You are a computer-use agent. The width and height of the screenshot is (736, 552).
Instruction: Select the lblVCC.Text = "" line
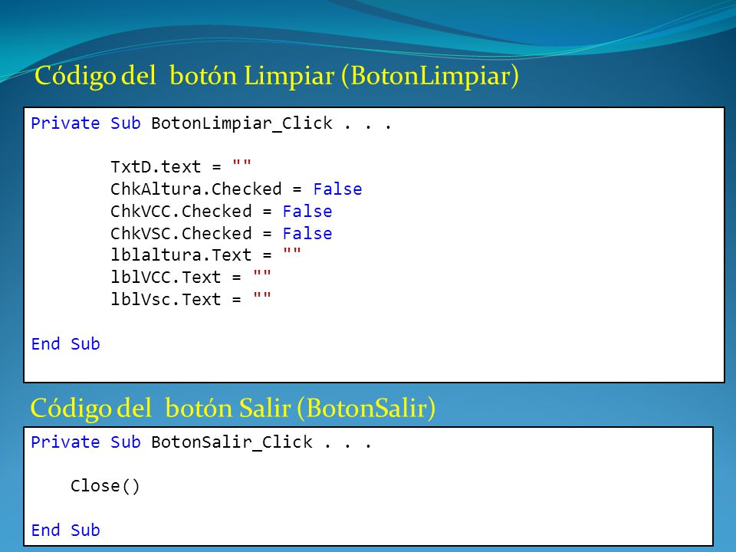click(x=191, y=277)
